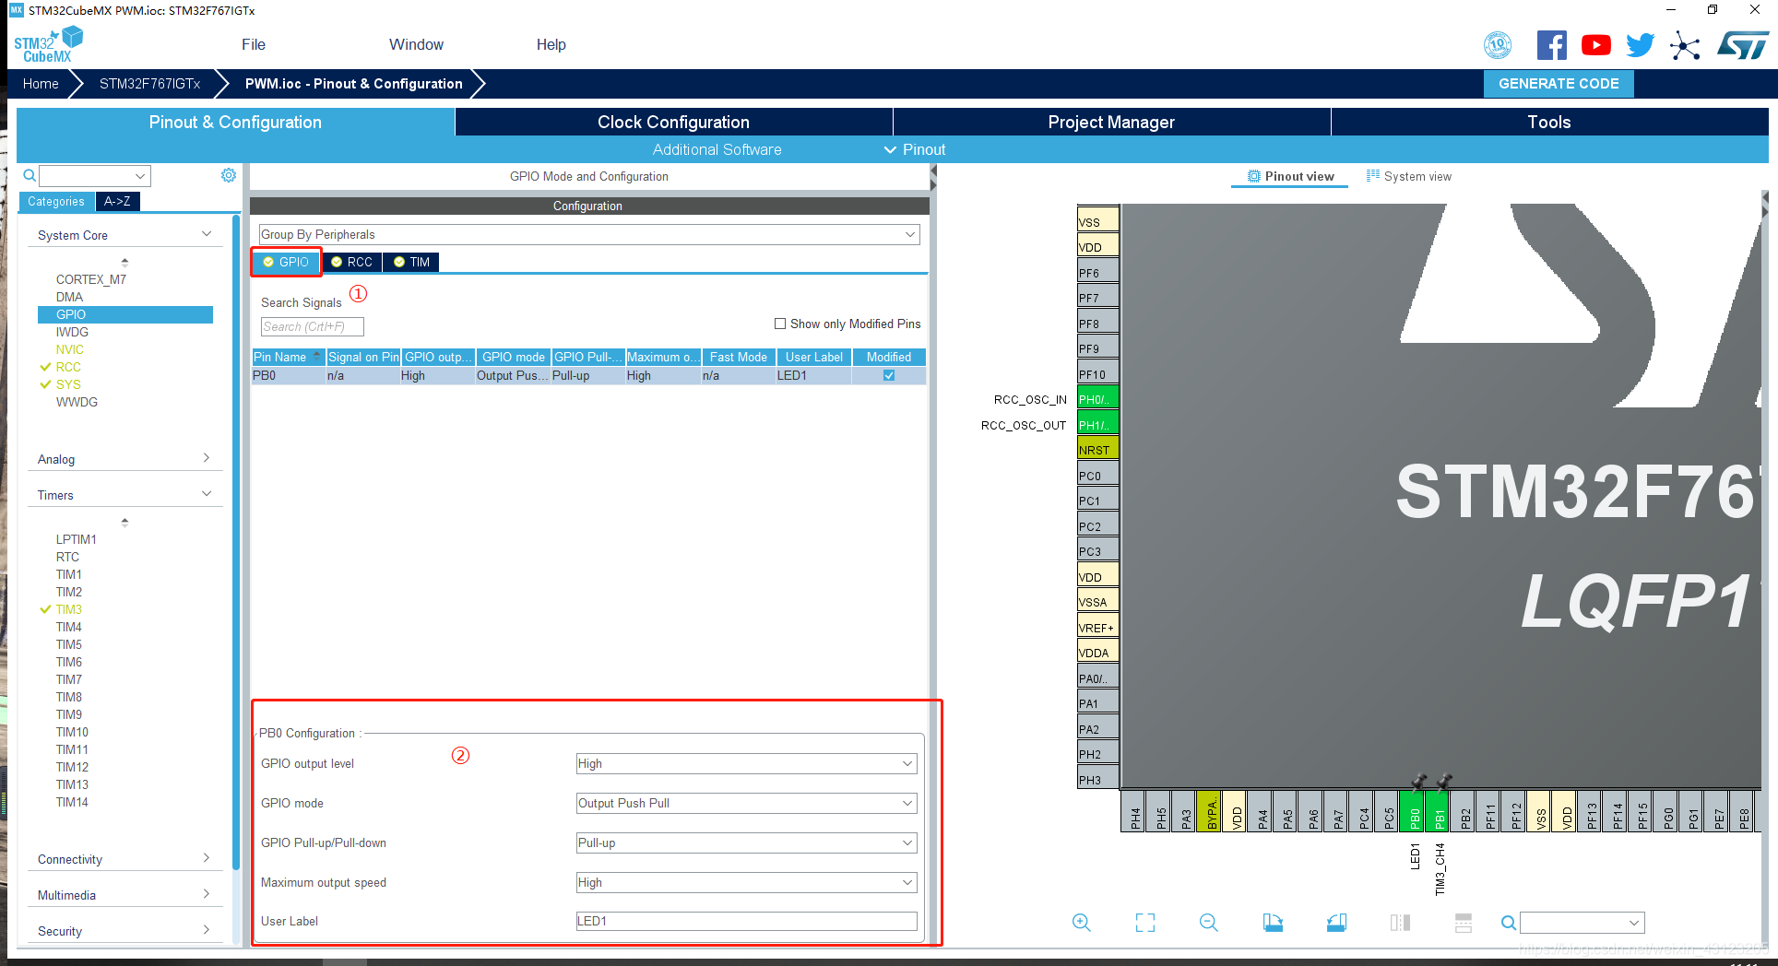Zoom out of the pinout view
The width and height of the screenshot is (1778, 966).
pos(1209,923)
